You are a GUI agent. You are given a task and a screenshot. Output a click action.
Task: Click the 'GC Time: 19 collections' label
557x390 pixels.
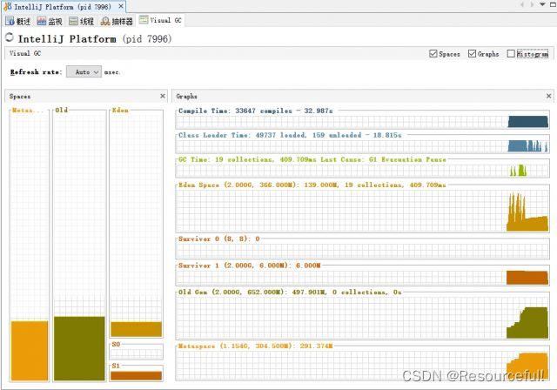pyautogui.click(x=312, y=159)
